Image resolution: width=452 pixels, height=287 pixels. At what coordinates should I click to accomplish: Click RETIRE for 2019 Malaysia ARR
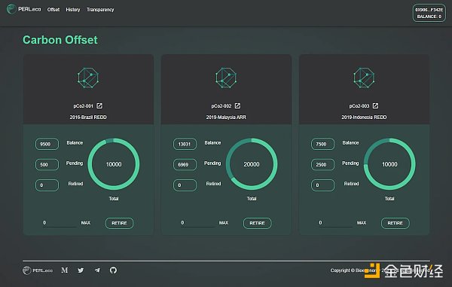(257, 223)
